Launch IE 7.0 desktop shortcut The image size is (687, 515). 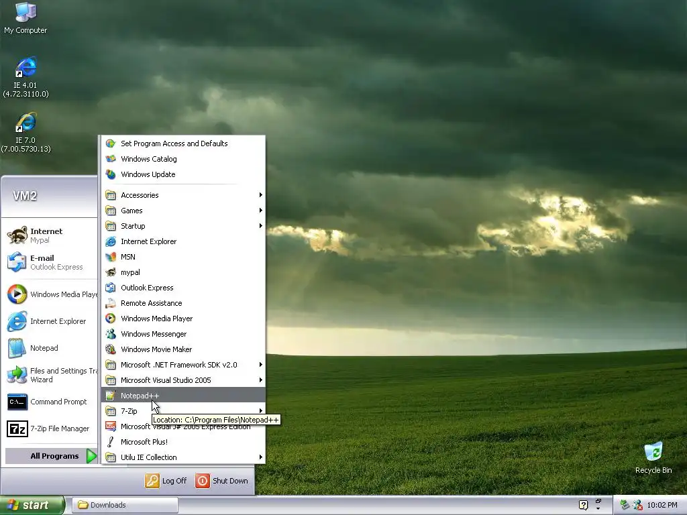pos(25,132)
